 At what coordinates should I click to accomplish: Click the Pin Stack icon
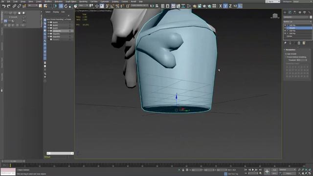(285, 43)
